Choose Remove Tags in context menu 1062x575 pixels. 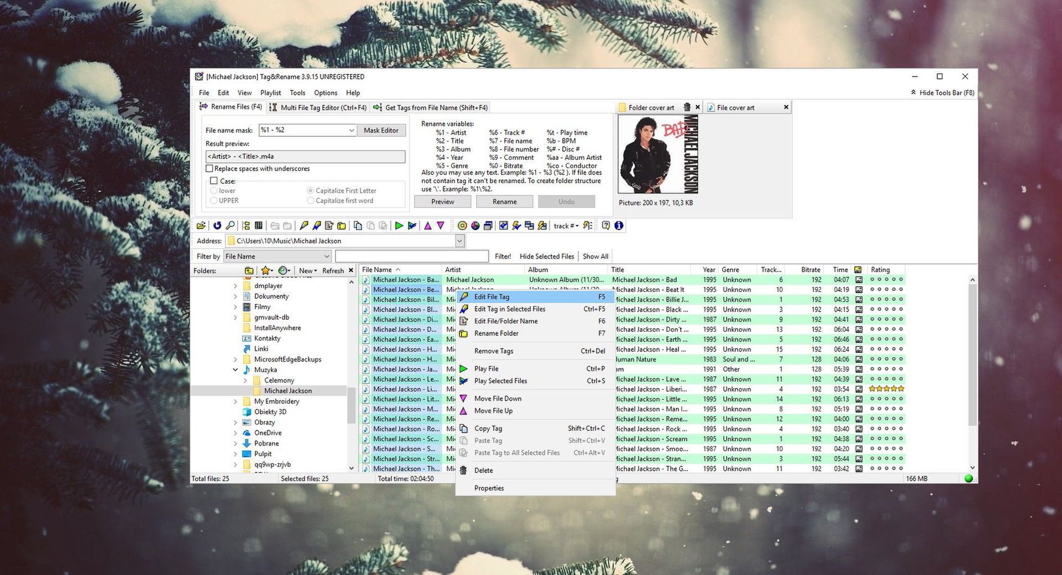click(535, 351)
